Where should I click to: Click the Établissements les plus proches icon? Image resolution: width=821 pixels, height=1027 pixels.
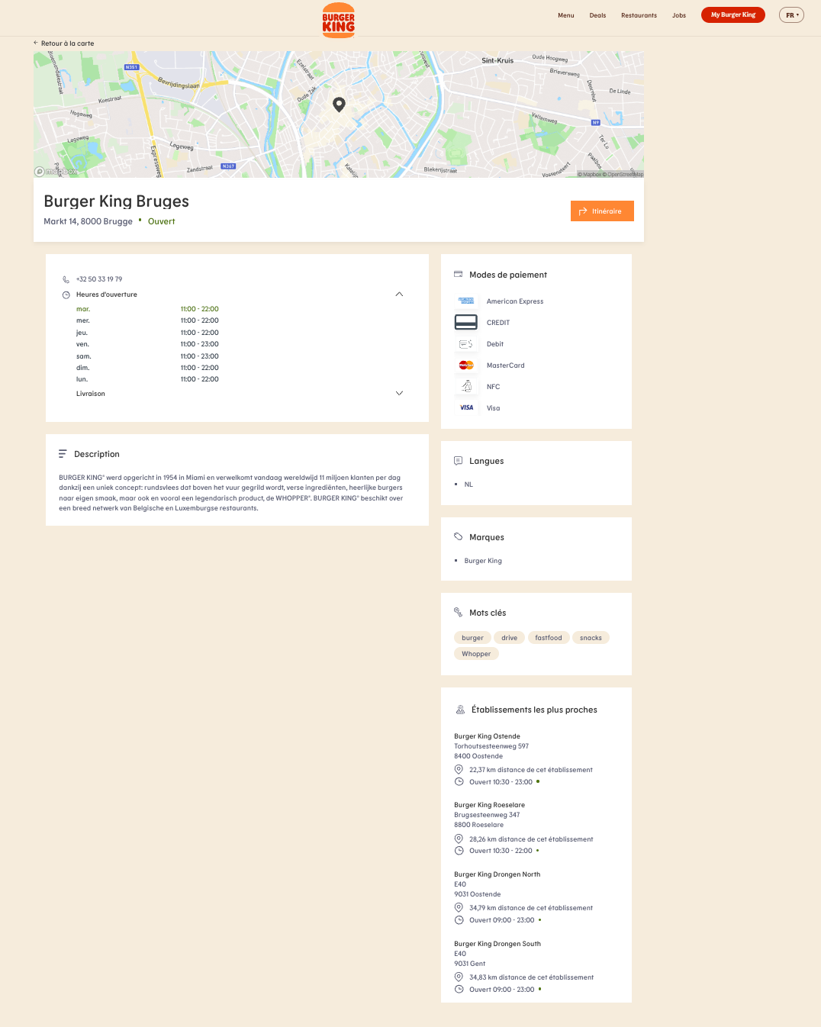coord(460,710)
